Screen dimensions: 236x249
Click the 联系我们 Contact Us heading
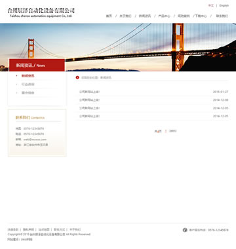[x=30, y=117]
